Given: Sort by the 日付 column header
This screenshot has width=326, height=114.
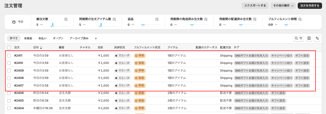Looking at the screenshot, I should tap(38, 48).
